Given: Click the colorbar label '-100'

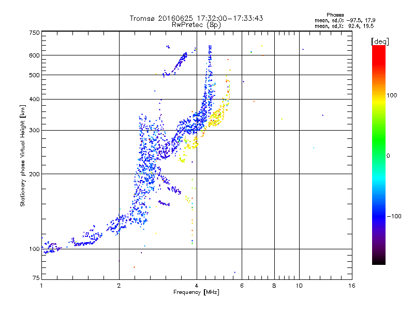Looking at the screenshot, I should [x=394, y=216].
